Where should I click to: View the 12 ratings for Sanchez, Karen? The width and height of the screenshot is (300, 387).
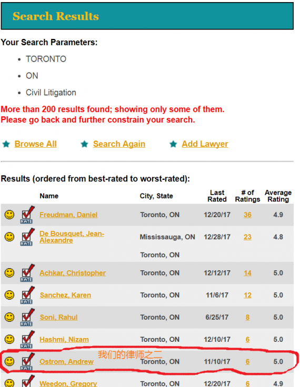[x=247, y=295]
